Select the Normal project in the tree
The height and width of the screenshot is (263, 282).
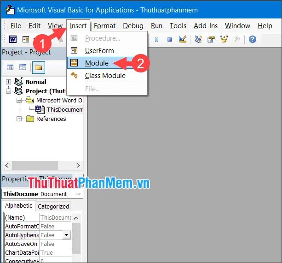click(x=36, y=82)
